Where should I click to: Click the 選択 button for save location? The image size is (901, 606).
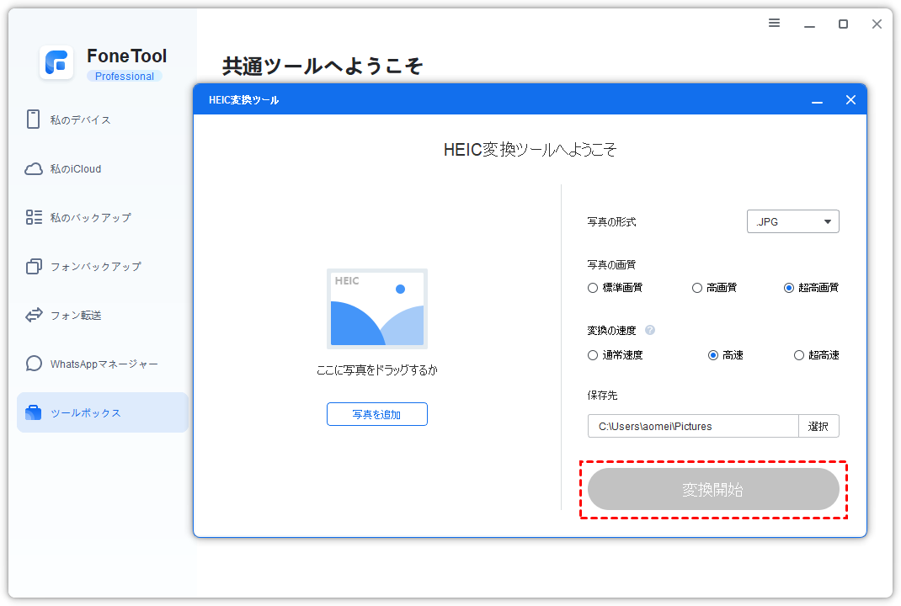818,427
